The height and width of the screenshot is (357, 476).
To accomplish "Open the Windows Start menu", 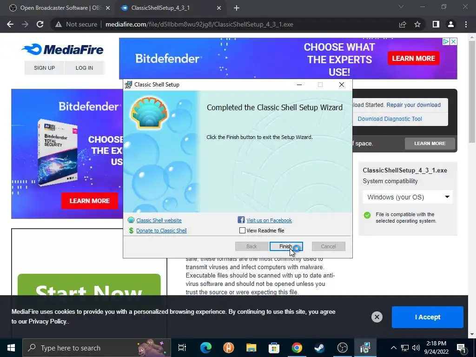I will [x=11, y=348].
